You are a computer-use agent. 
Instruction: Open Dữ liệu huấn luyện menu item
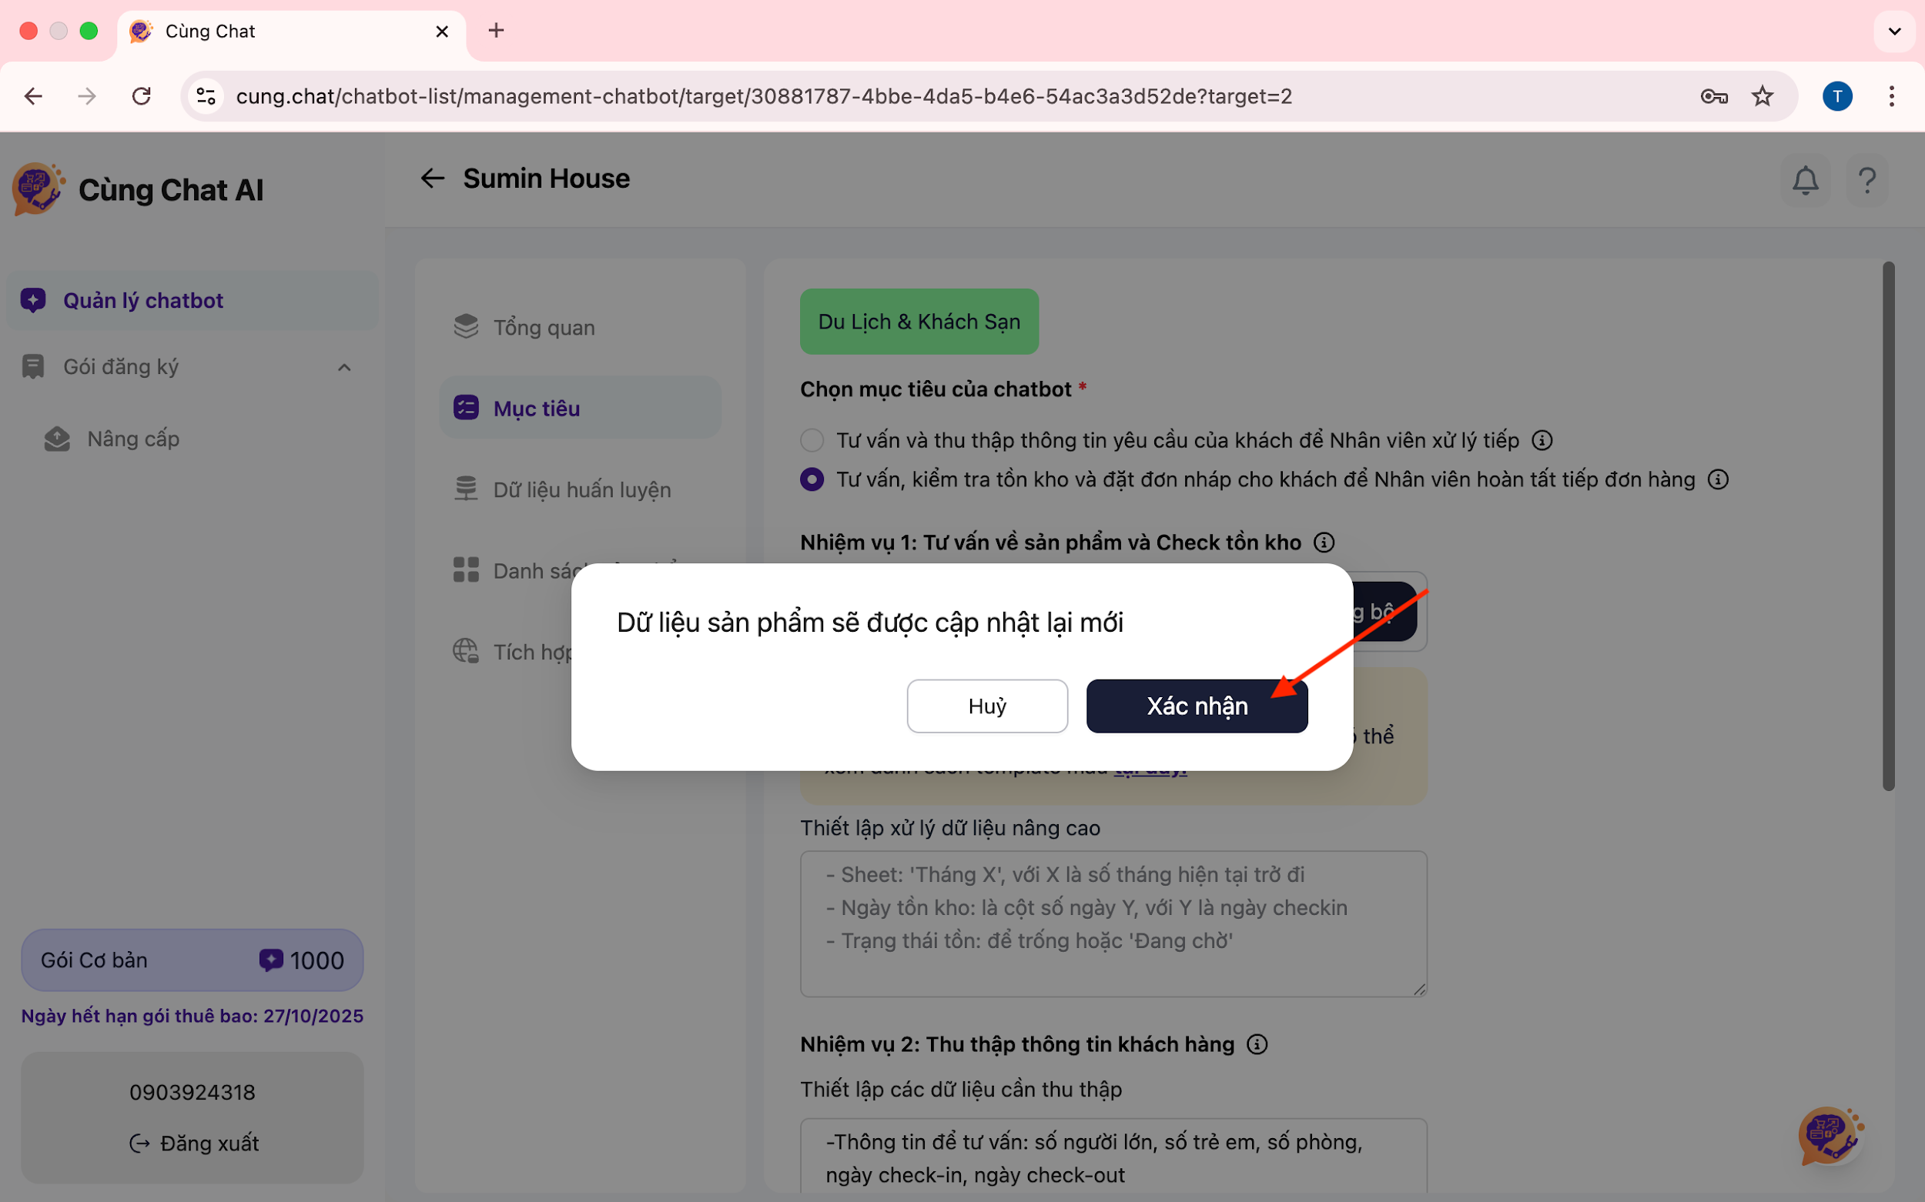coord(581,489)
